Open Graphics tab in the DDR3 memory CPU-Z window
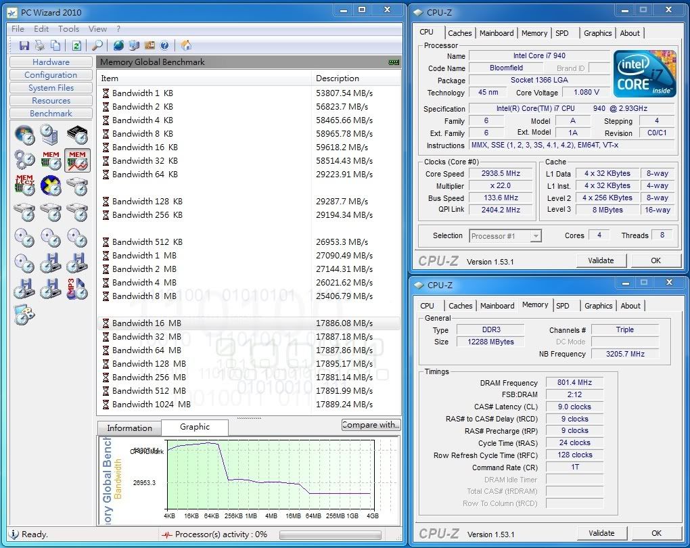This screenshot has height=548, width=690. (599, 306)
